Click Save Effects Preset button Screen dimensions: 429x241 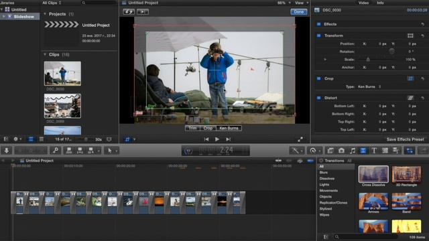pyautogui.click(x=405, y=139)
